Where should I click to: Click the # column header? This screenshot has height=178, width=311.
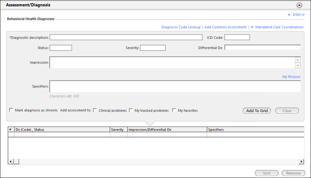pos(11,129)
